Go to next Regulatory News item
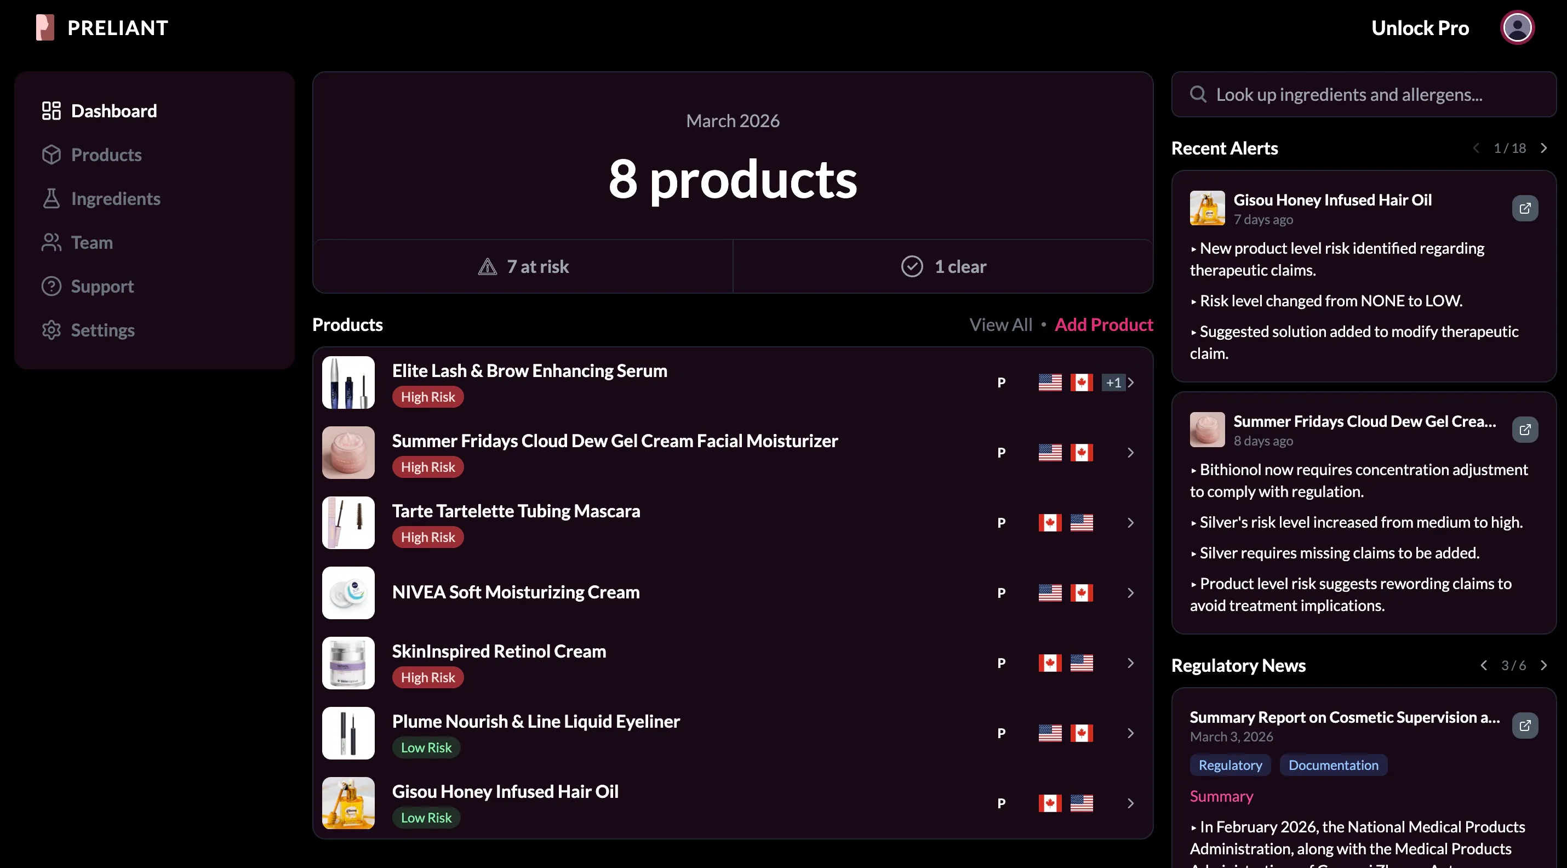Screen dimensions: 1567x868 pos(1544,665)
